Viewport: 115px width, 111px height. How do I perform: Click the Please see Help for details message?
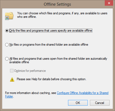(x=52, y=79)
